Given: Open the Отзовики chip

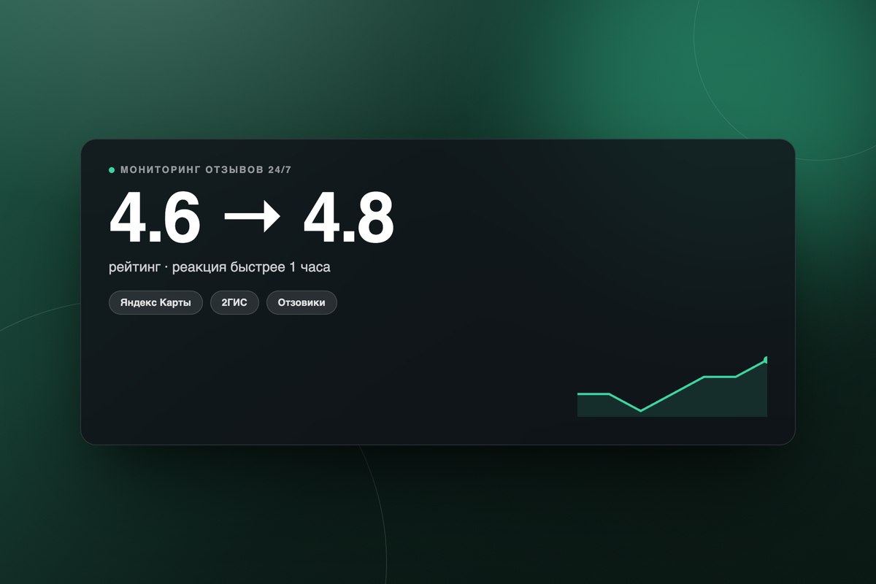Looking at the screenshot, I should (301, 302).
